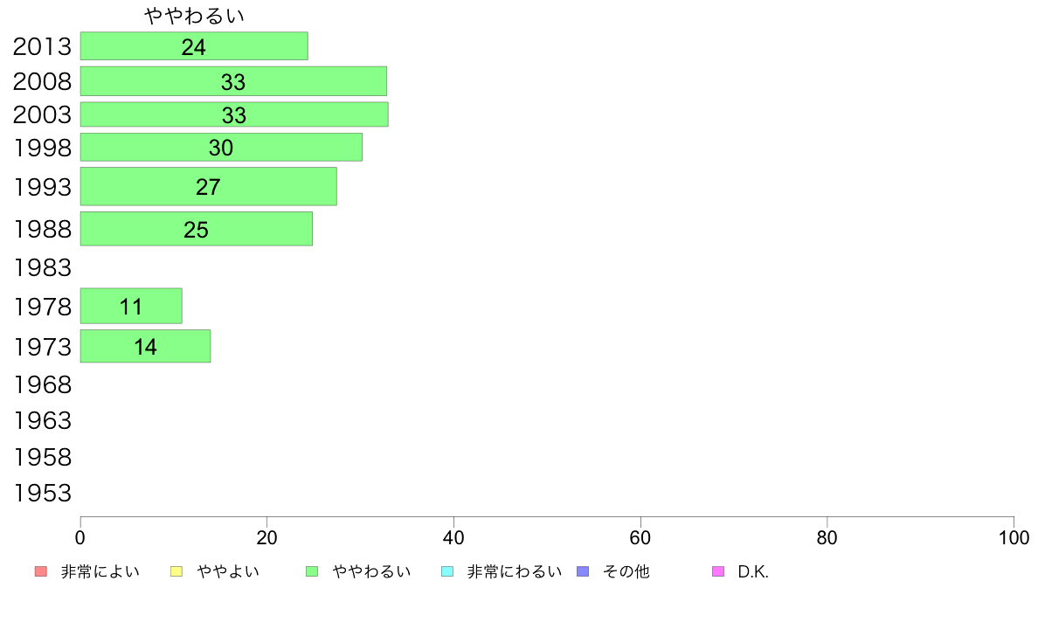Select the 1978 bar showing 11
Viewport: 1038px width, 643px height.
[131, 306]
